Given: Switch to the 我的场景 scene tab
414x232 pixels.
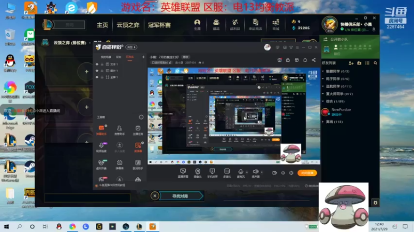Looking at the screenshot, I should pos(106,57).
